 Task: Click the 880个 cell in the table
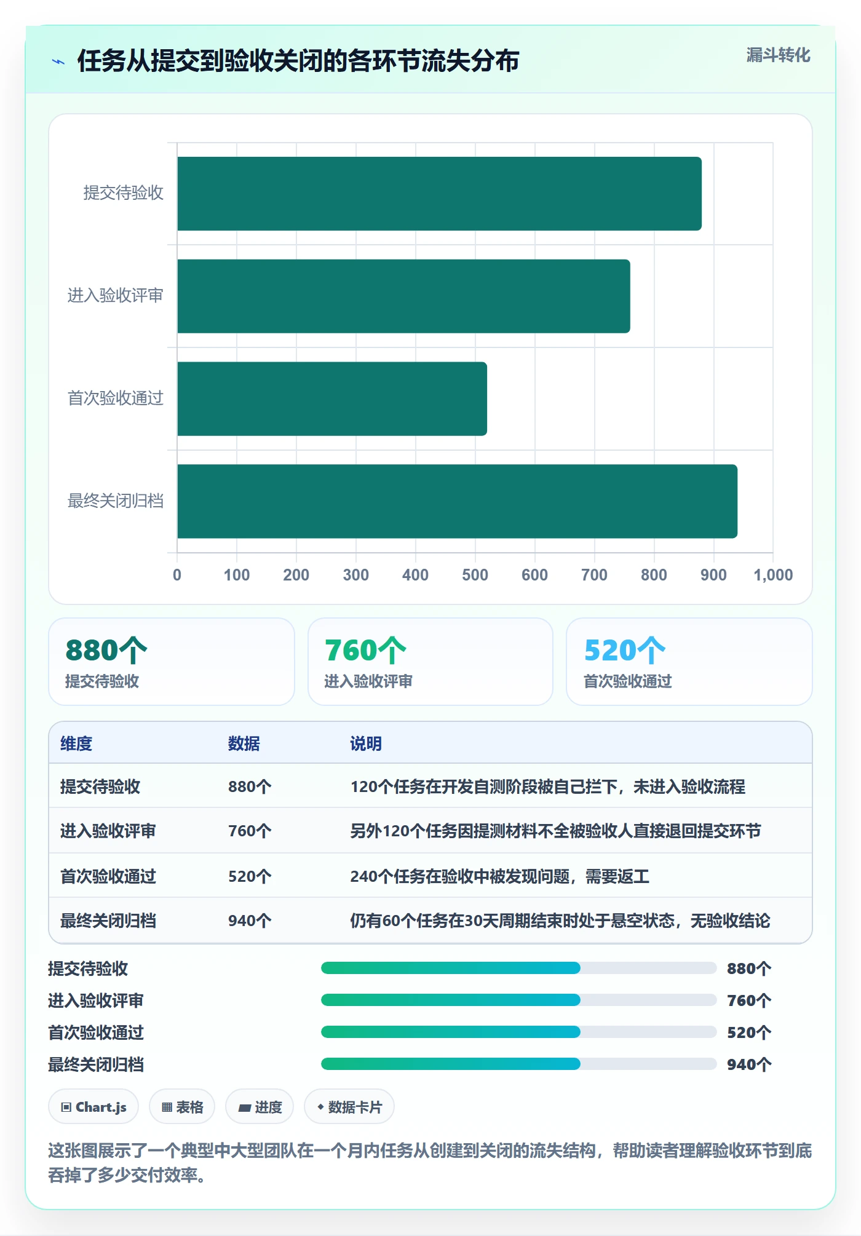click(x=250, y=786)
